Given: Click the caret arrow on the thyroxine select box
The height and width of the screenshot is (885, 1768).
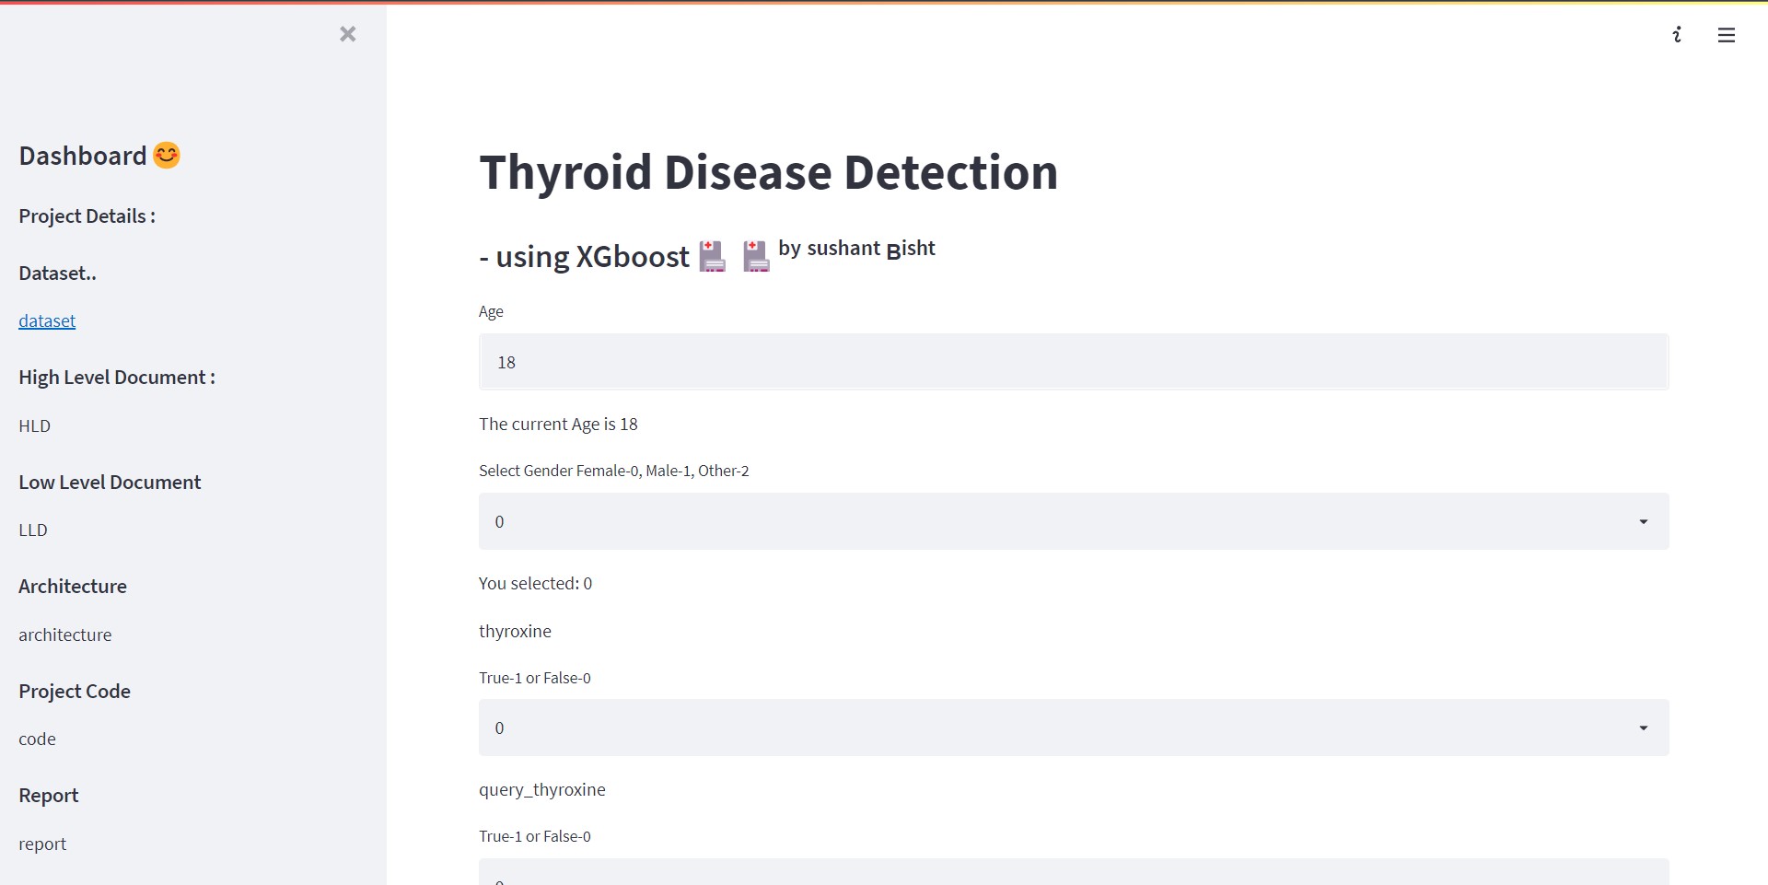Looking at the screenshot, I should pyautogui.click(x=1645, y=728).
